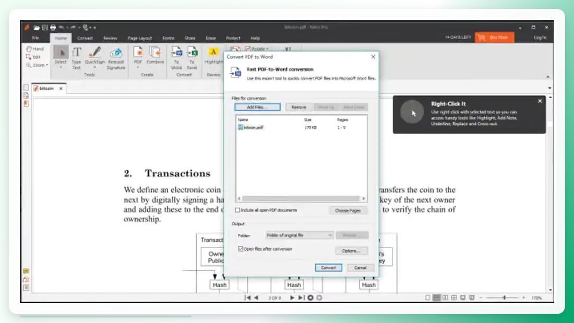Cancel the Convert PDF to Word dialog
Viewport: 574px width, 323px height.
coord(360,268)
